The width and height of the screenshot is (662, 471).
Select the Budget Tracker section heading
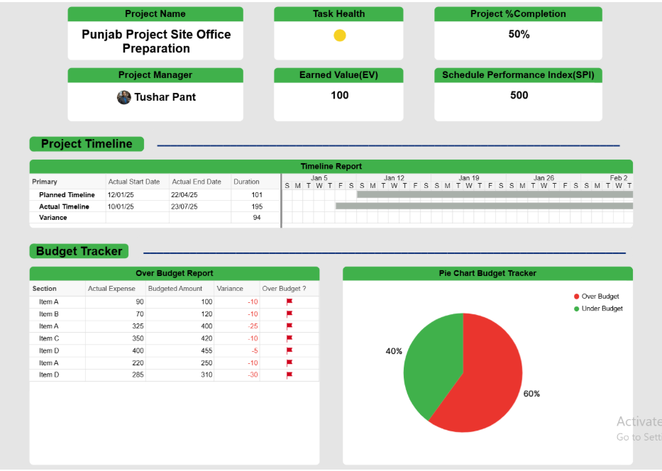pyautogui.click(x=79, y=251)
